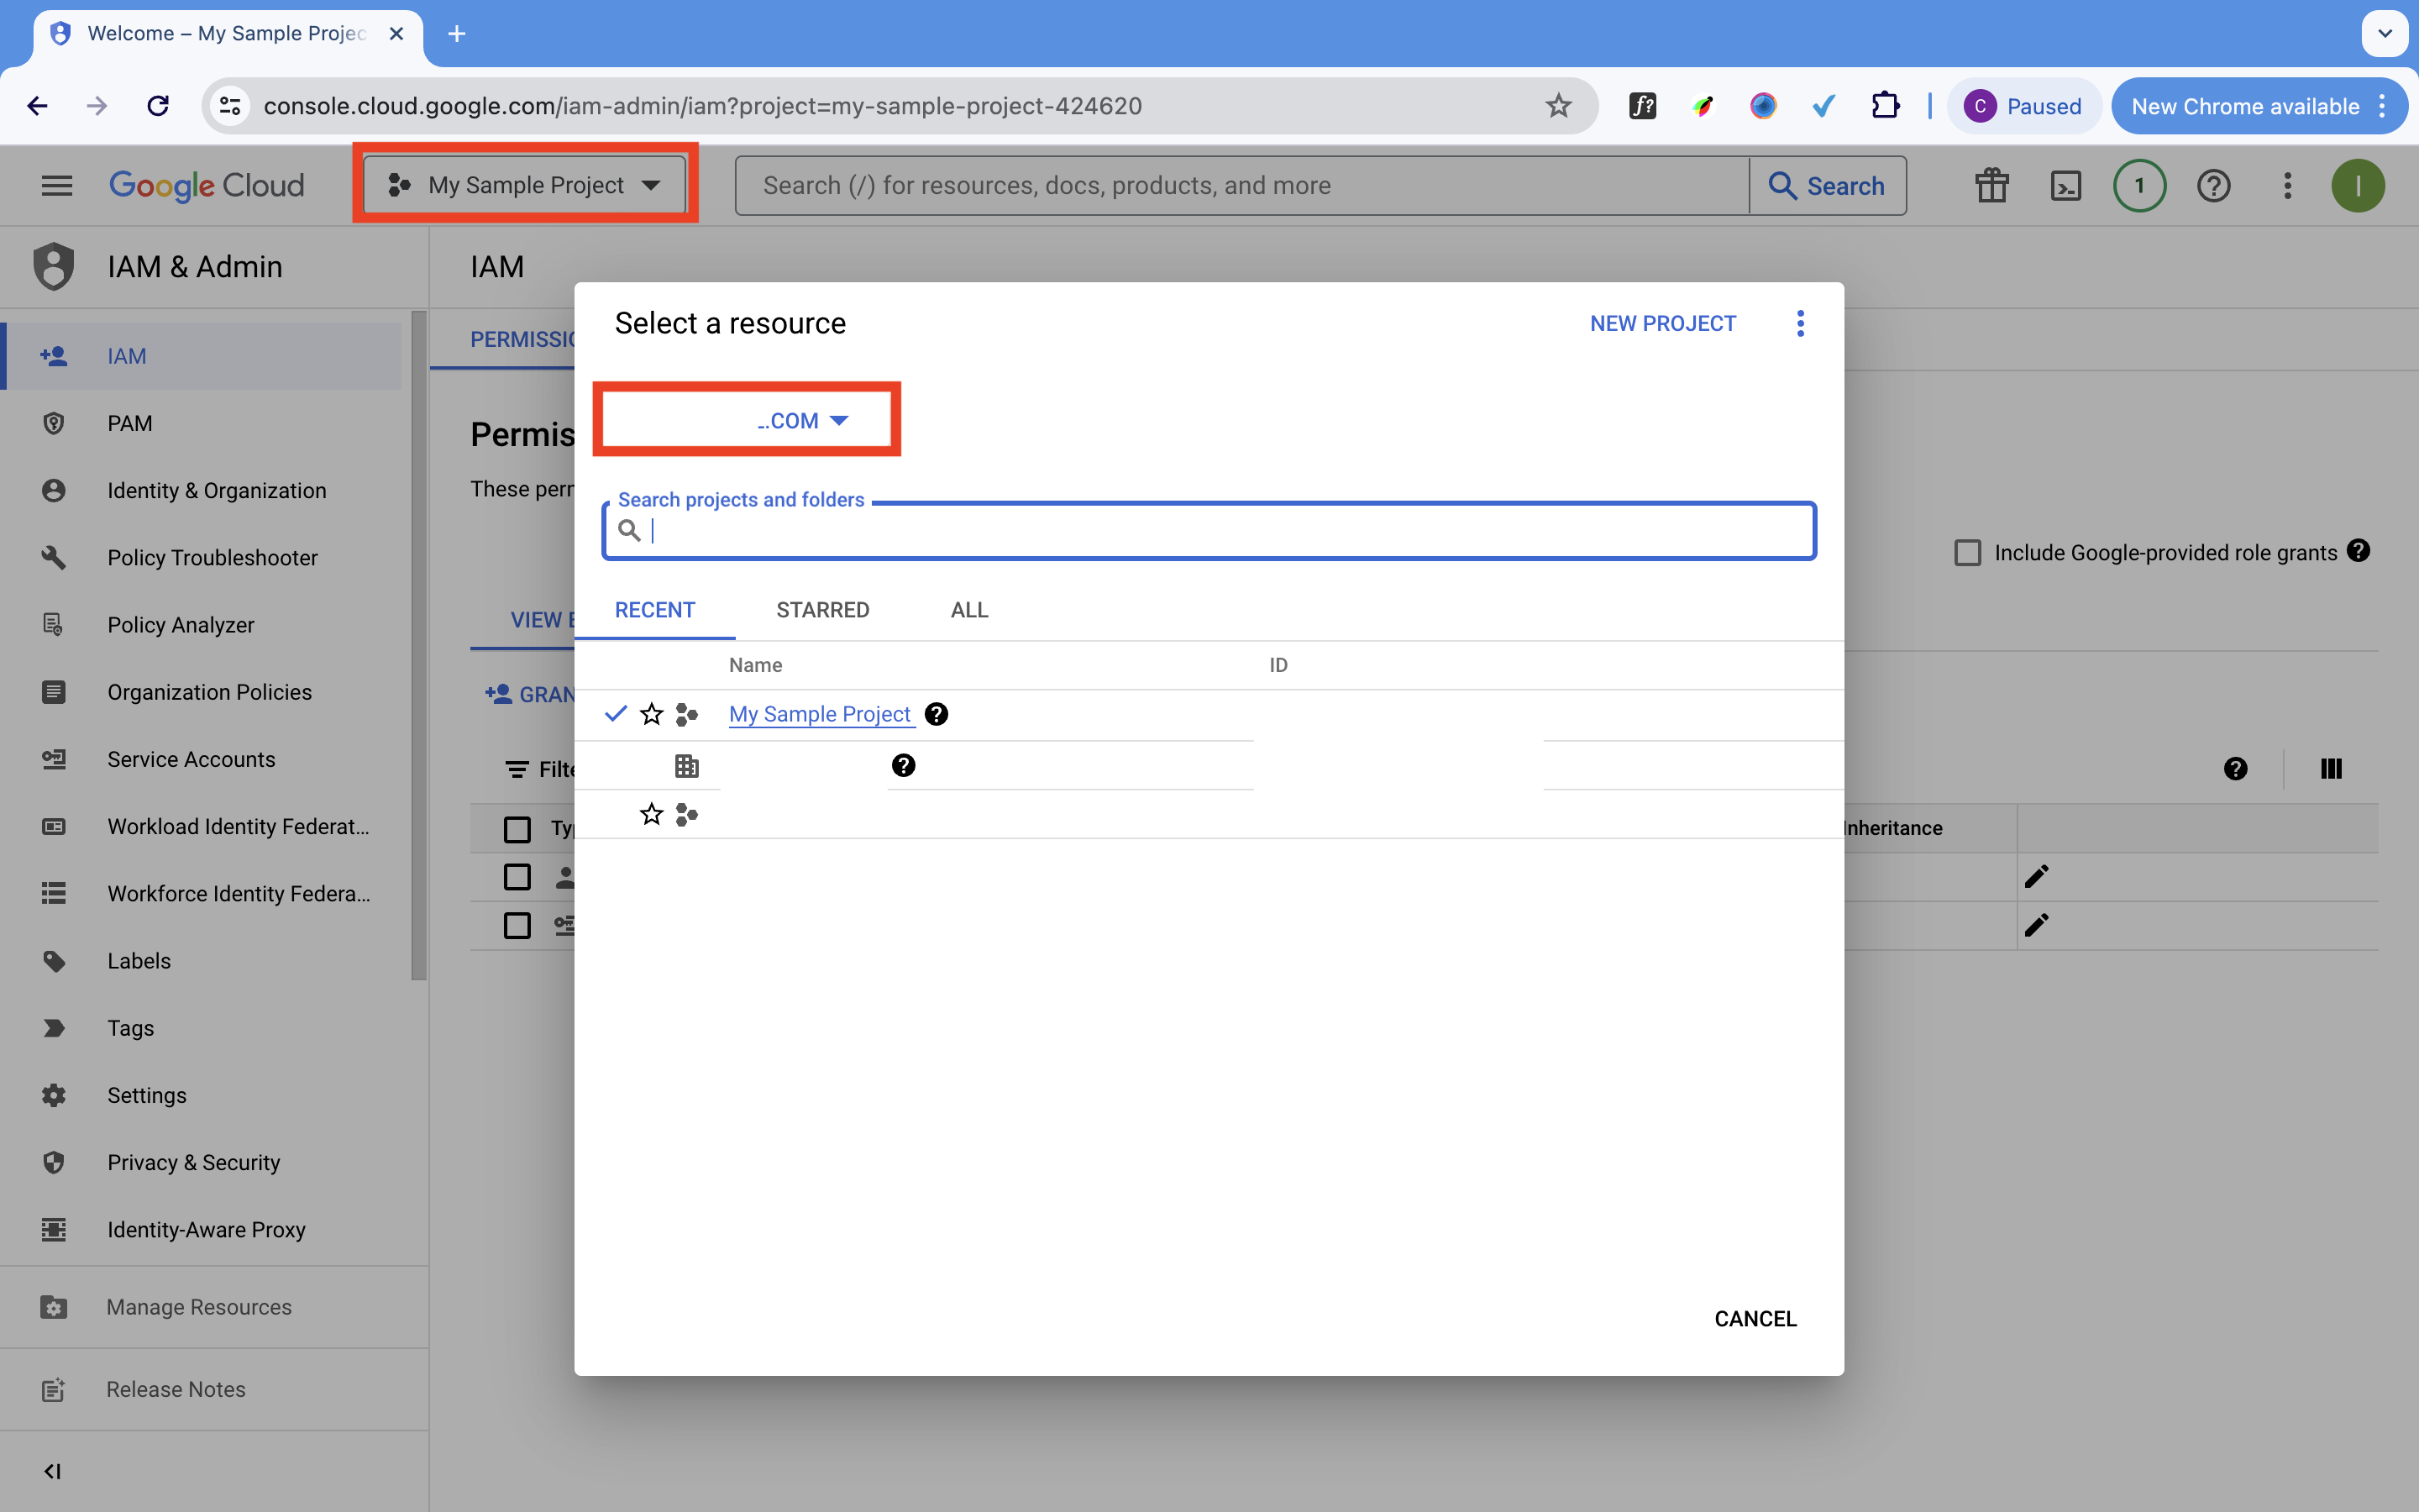Click the Google Cloud logo
The width and height of the screenshot is (2419, 1512).
pyautogui.click(x=206, y=185)
